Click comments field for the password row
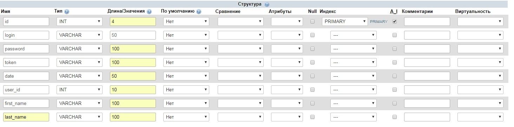The height and width of the screenshot is (127, 514). click(427, 49)
